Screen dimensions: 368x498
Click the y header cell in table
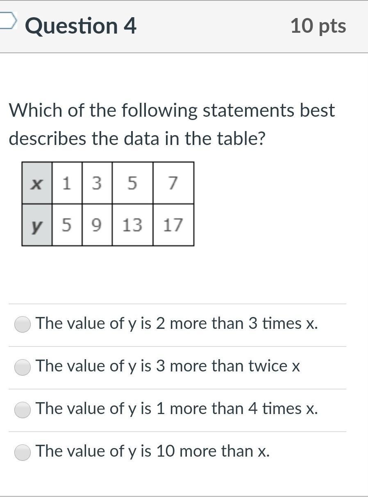[x=37, y=225]
